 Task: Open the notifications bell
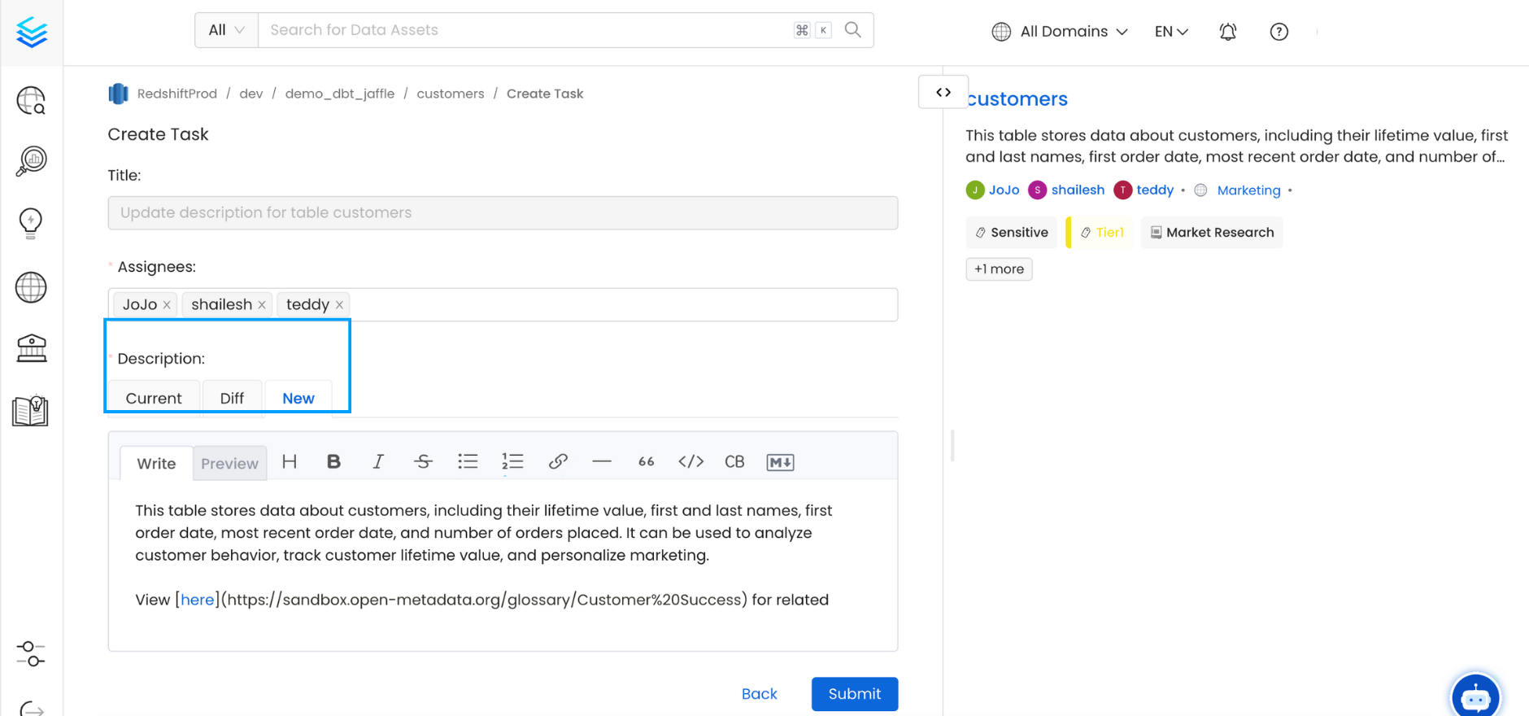(x=1228, y=32)
